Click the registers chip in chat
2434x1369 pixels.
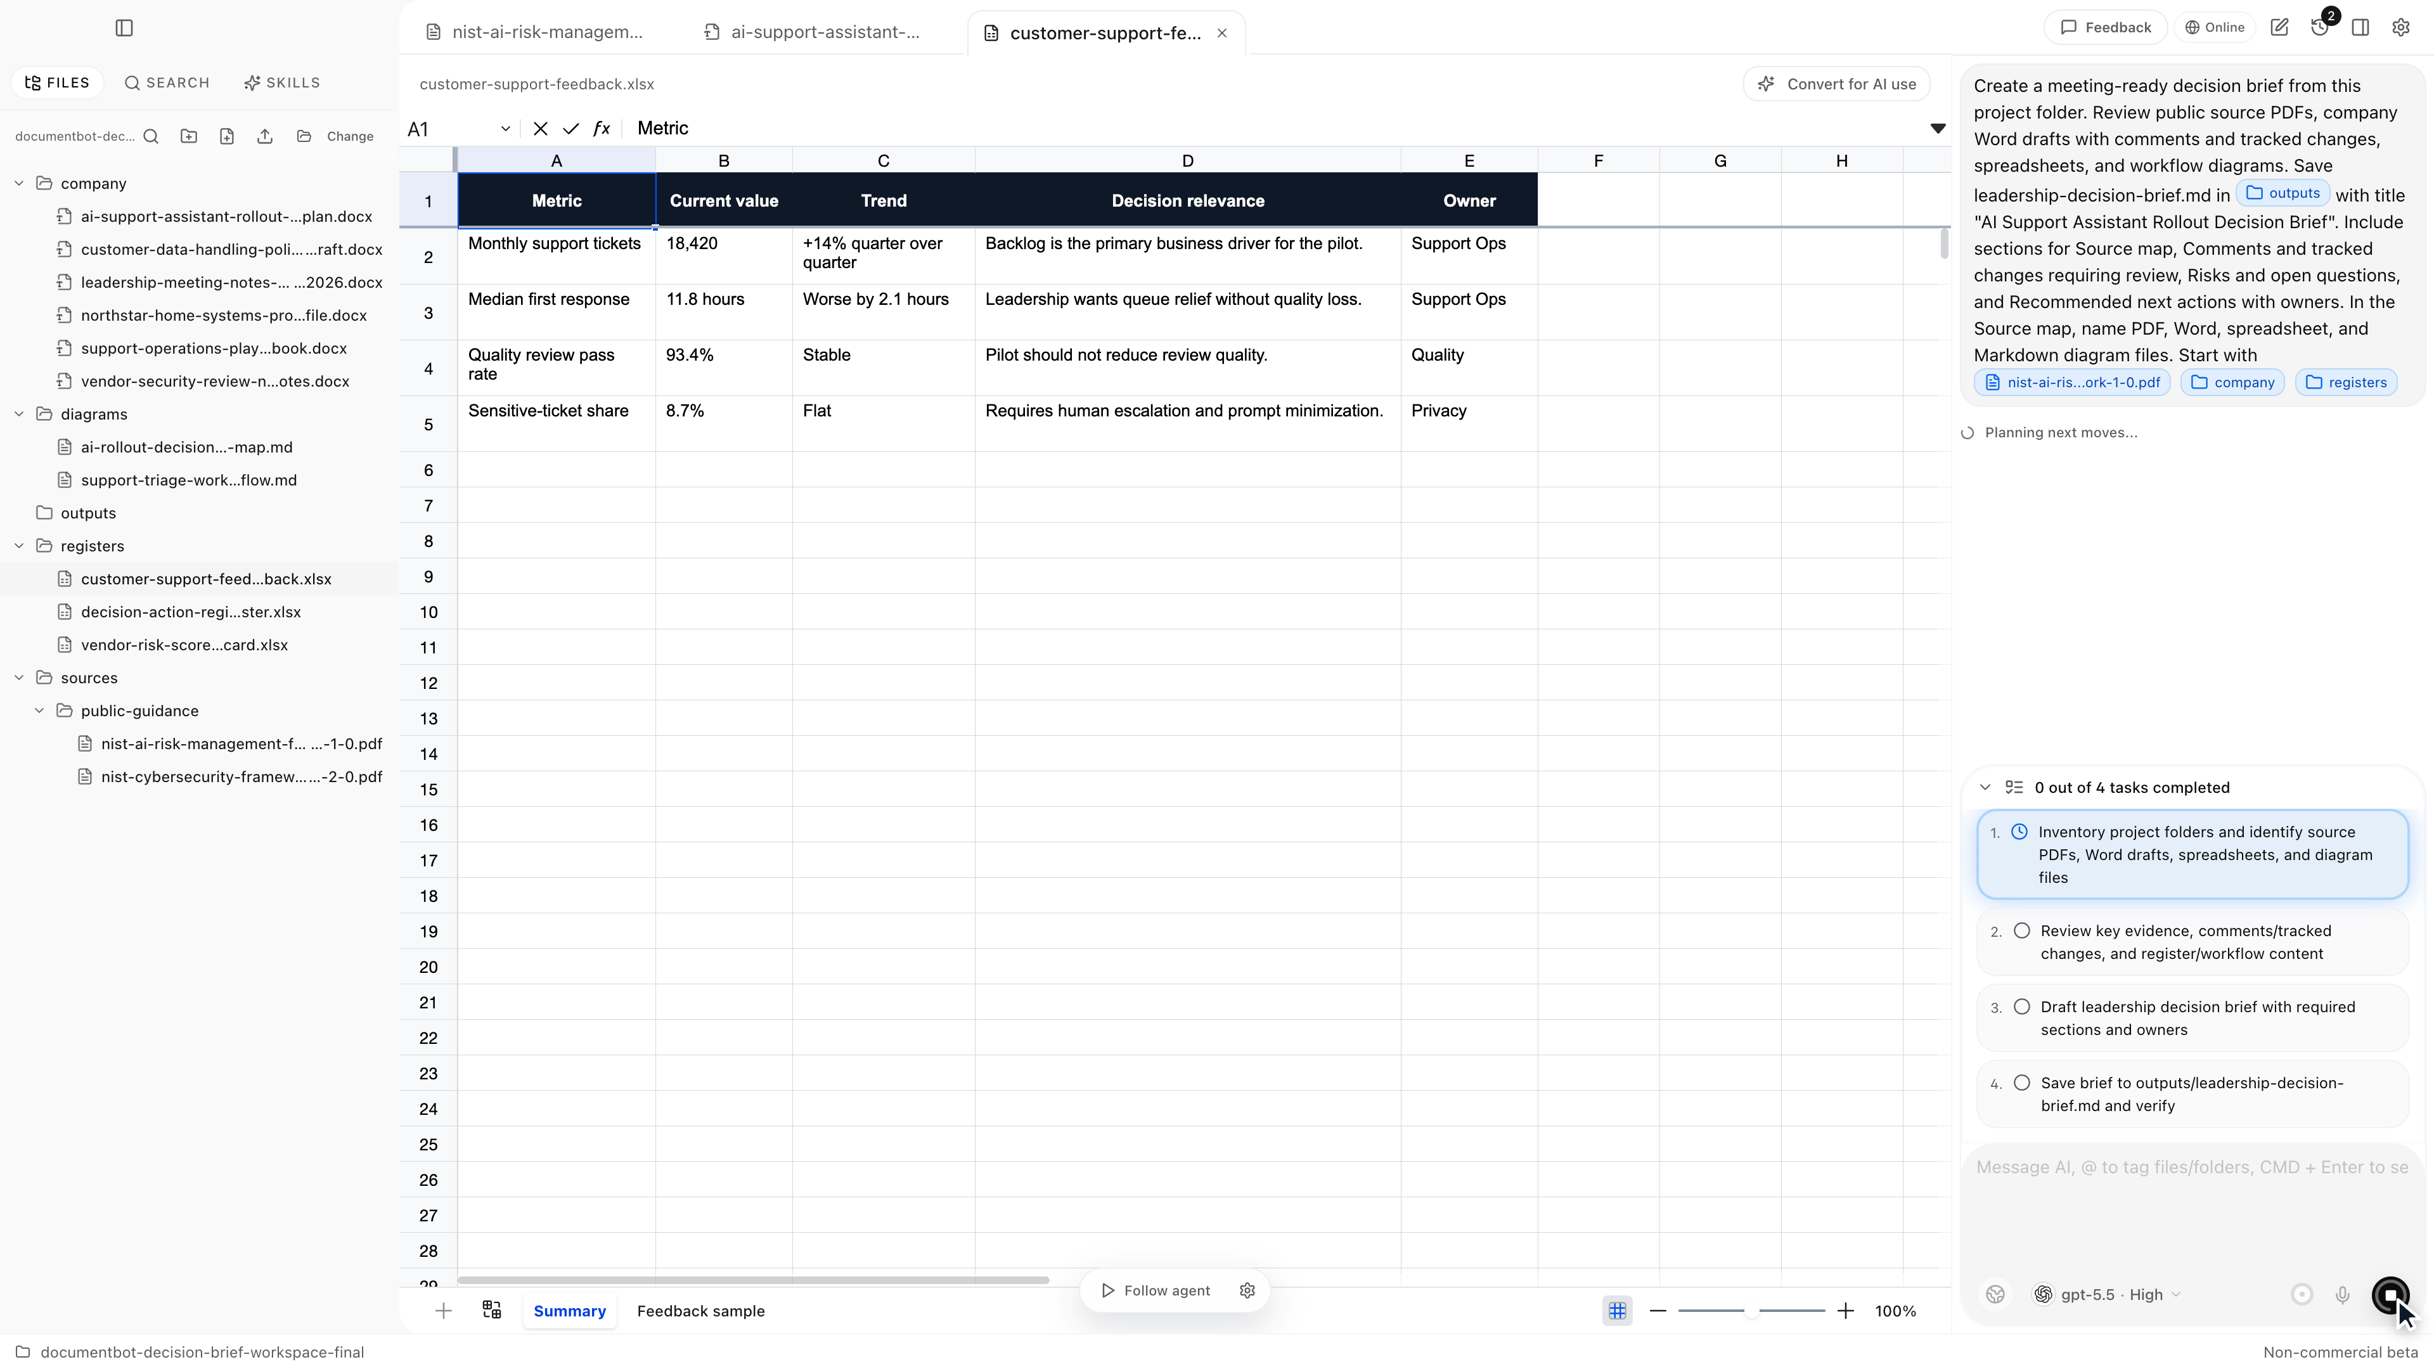click(2346, 383)
